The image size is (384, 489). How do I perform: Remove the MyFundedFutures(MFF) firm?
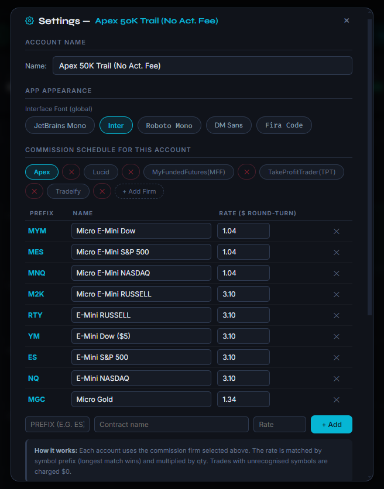(x=246, y=172)
